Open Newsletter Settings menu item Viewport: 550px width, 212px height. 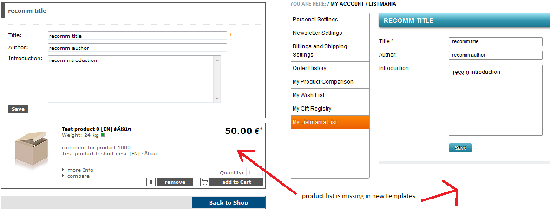click(317, 33)
